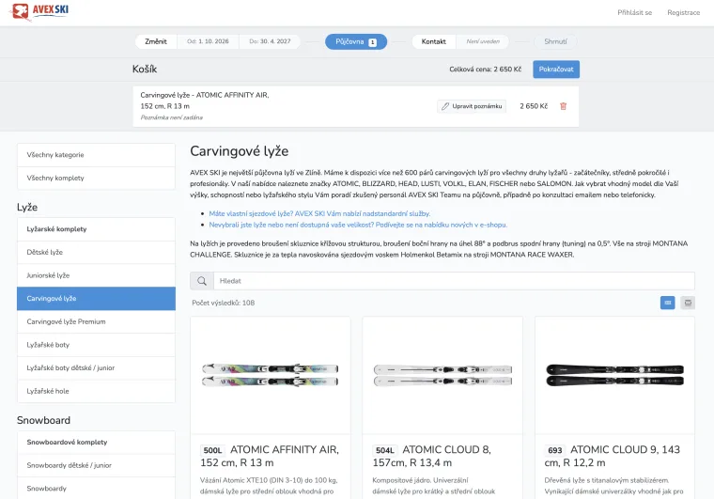Viewport: 714px width, 499px height.
Task: Click the Do: 30. 4. 2027 date
Action: 270,41
